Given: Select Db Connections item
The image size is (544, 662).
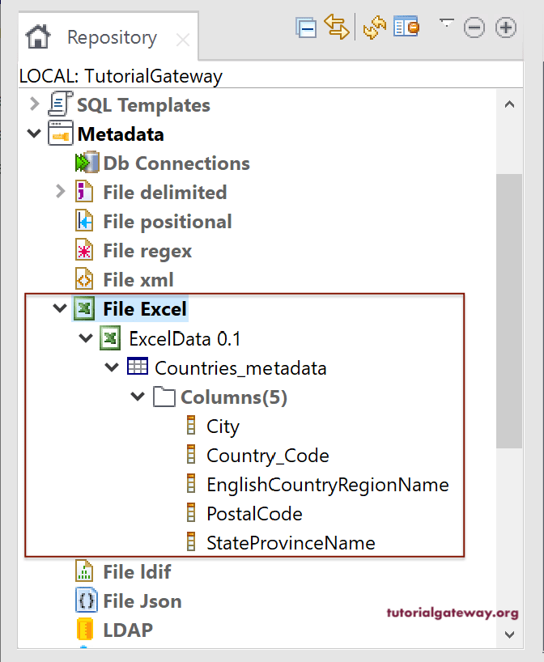Looking at the screenshot, I should coord(176,163).
